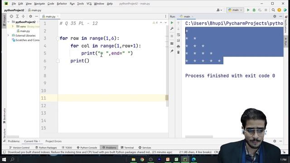Collapse the pythonProject2 tree node
Image resolution: width=290 pixels, height=163 pixels.
coord(9,22)
